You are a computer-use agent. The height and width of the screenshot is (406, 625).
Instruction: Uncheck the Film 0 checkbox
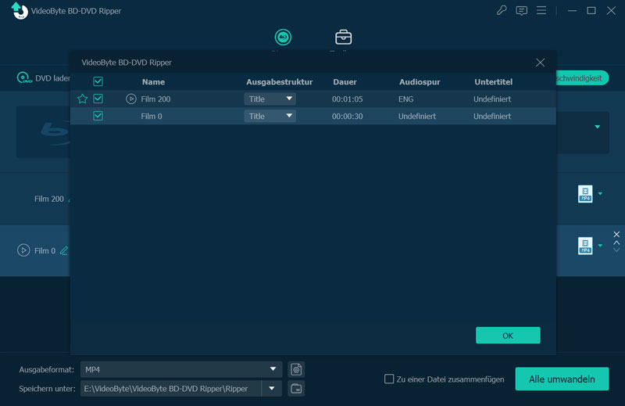pyautogui.click(x=98, y=116)
